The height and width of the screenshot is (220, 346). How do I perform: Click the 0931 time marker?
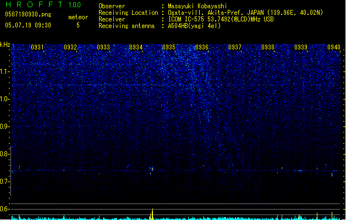37,47
